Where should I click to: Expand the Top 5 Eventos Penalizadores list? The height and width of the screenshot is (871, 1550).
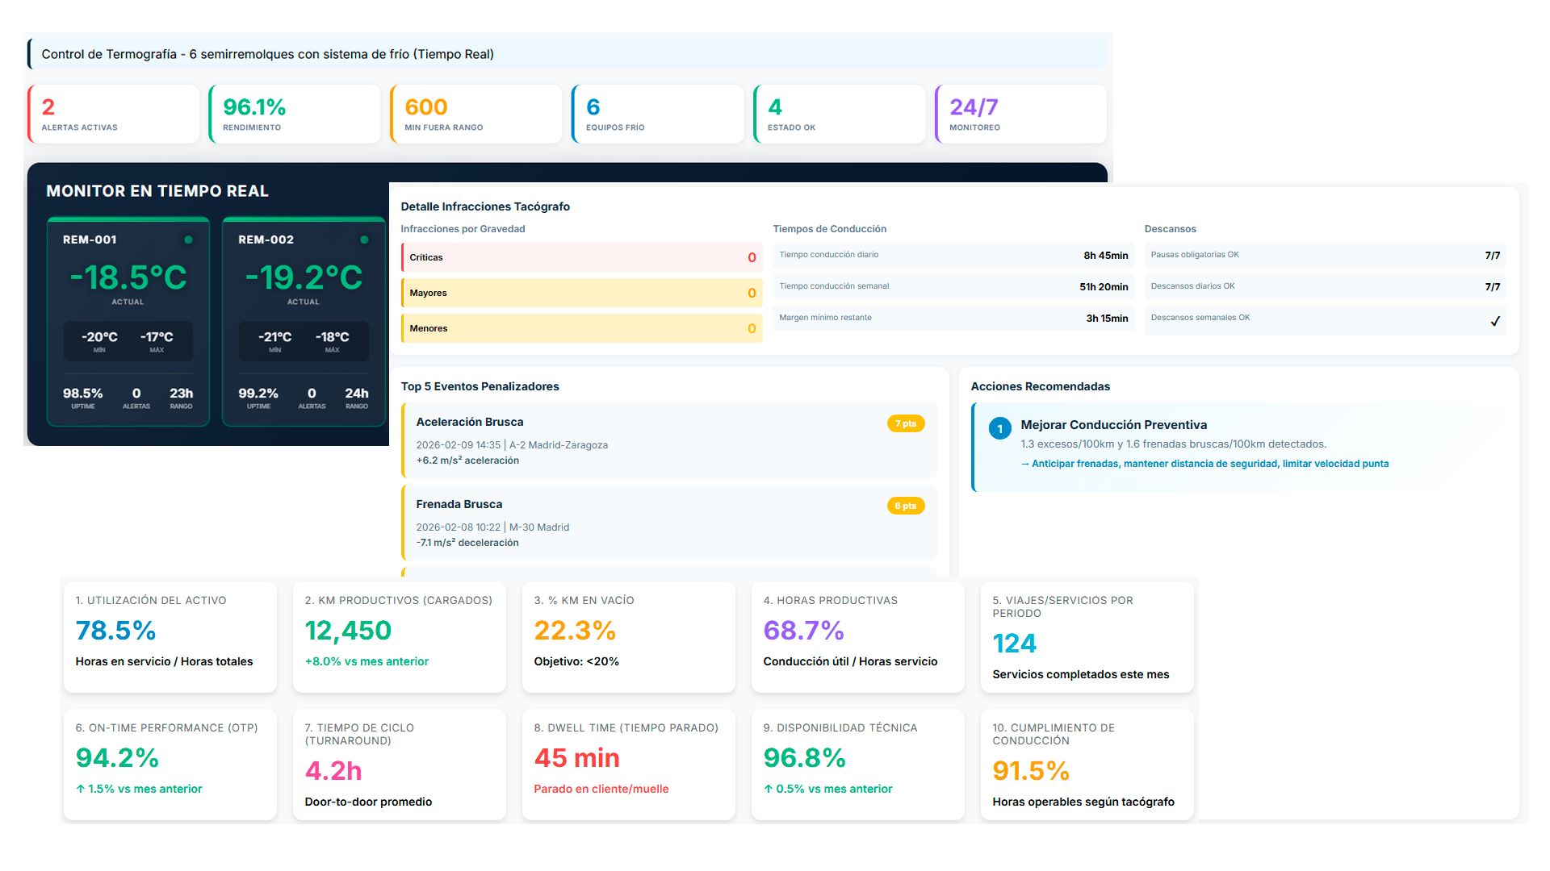[479, 386]
